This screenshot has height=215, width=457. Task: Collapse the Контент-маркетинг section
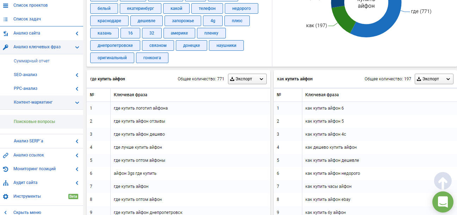pos(77,103)
